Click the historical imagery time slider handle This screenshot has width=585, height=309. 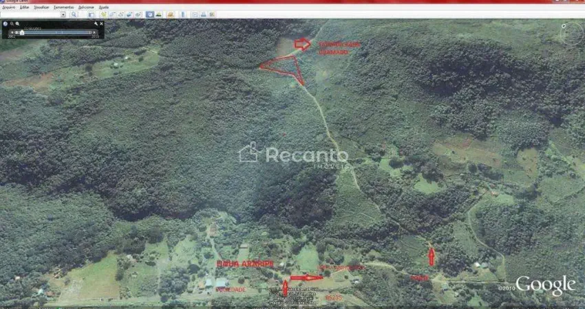(x=22, y=32)
